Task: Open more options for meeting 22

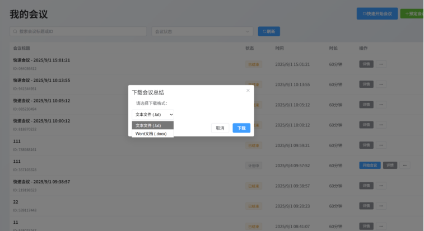Action: click(x=381, y=206)
